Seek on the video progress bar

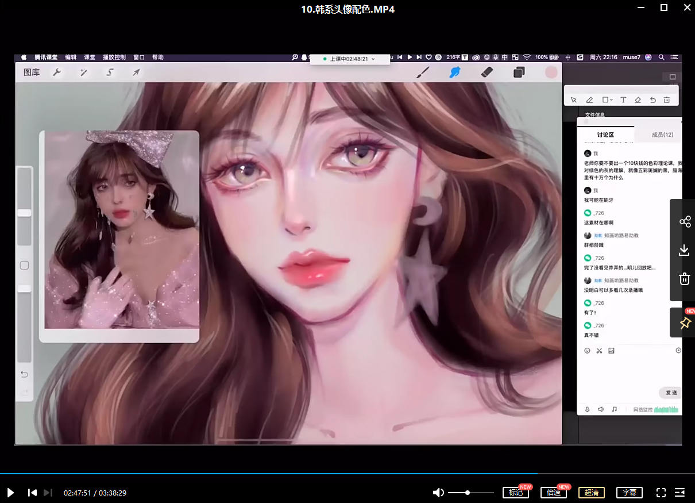coord(345,474)
